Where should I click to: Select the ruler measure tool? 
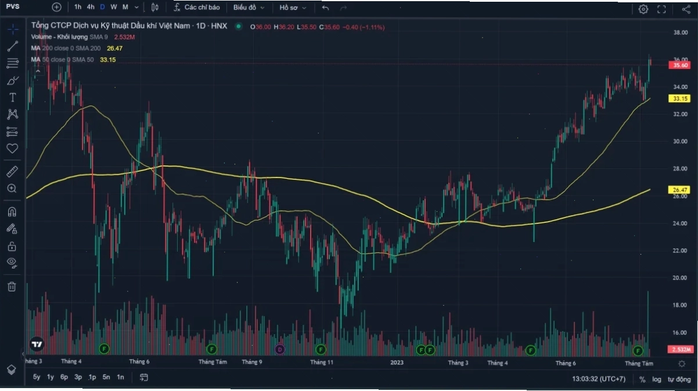point(12,171)
